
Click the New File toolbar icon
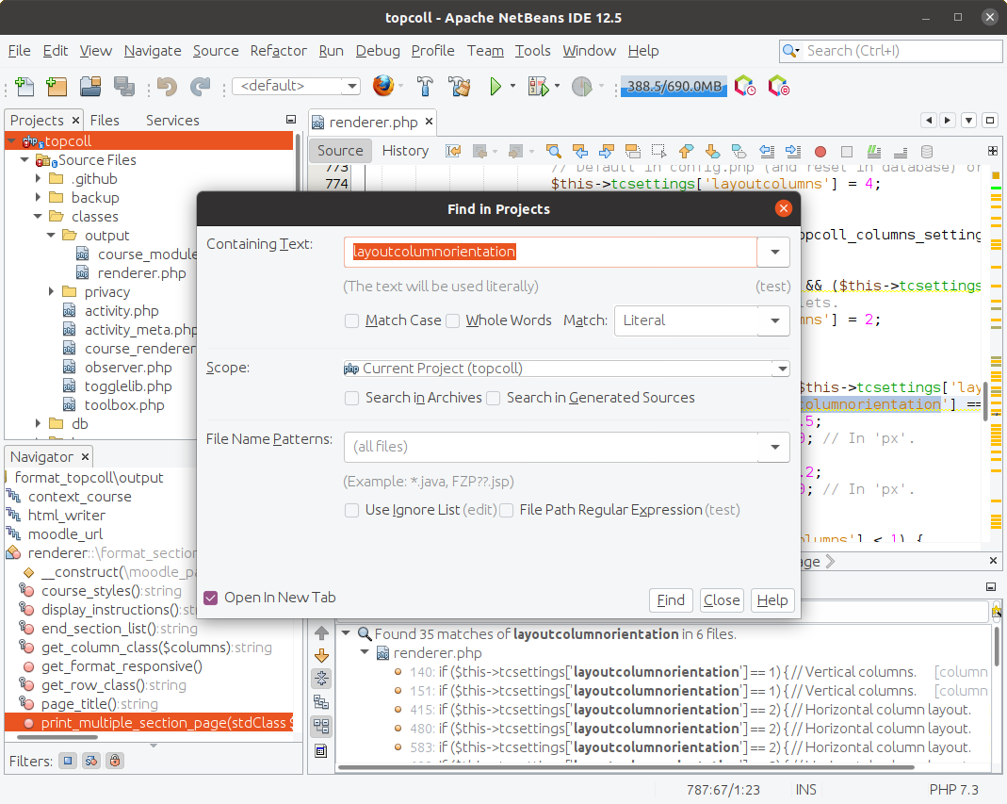tap(24, 86)
